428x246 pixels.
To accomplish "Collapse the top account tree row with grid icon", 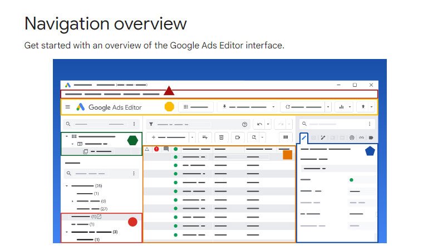I will (x=67, y=136).
